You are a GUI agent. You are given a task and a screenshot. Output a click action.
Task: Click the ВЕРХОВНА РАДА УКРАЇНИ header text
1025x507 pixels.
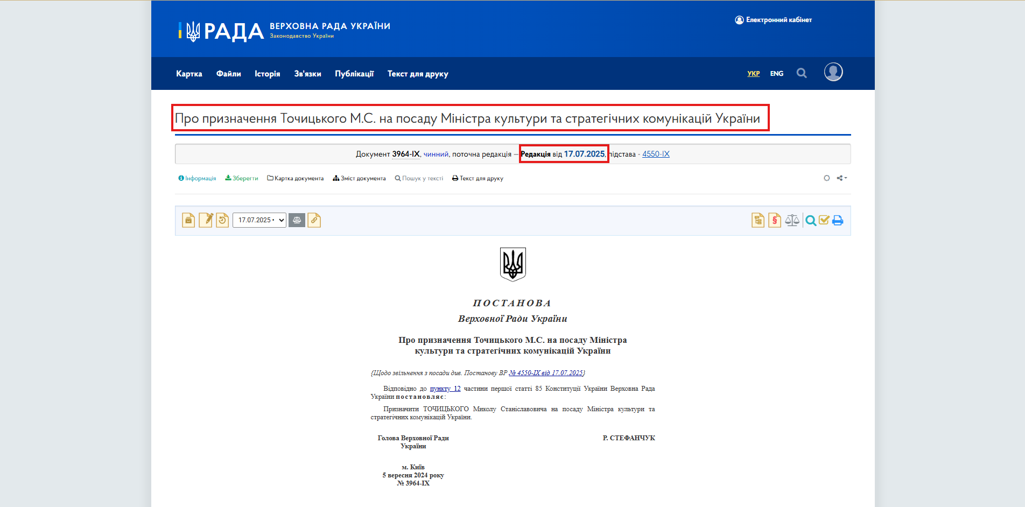pyautogui.click(x=330, y=26)
